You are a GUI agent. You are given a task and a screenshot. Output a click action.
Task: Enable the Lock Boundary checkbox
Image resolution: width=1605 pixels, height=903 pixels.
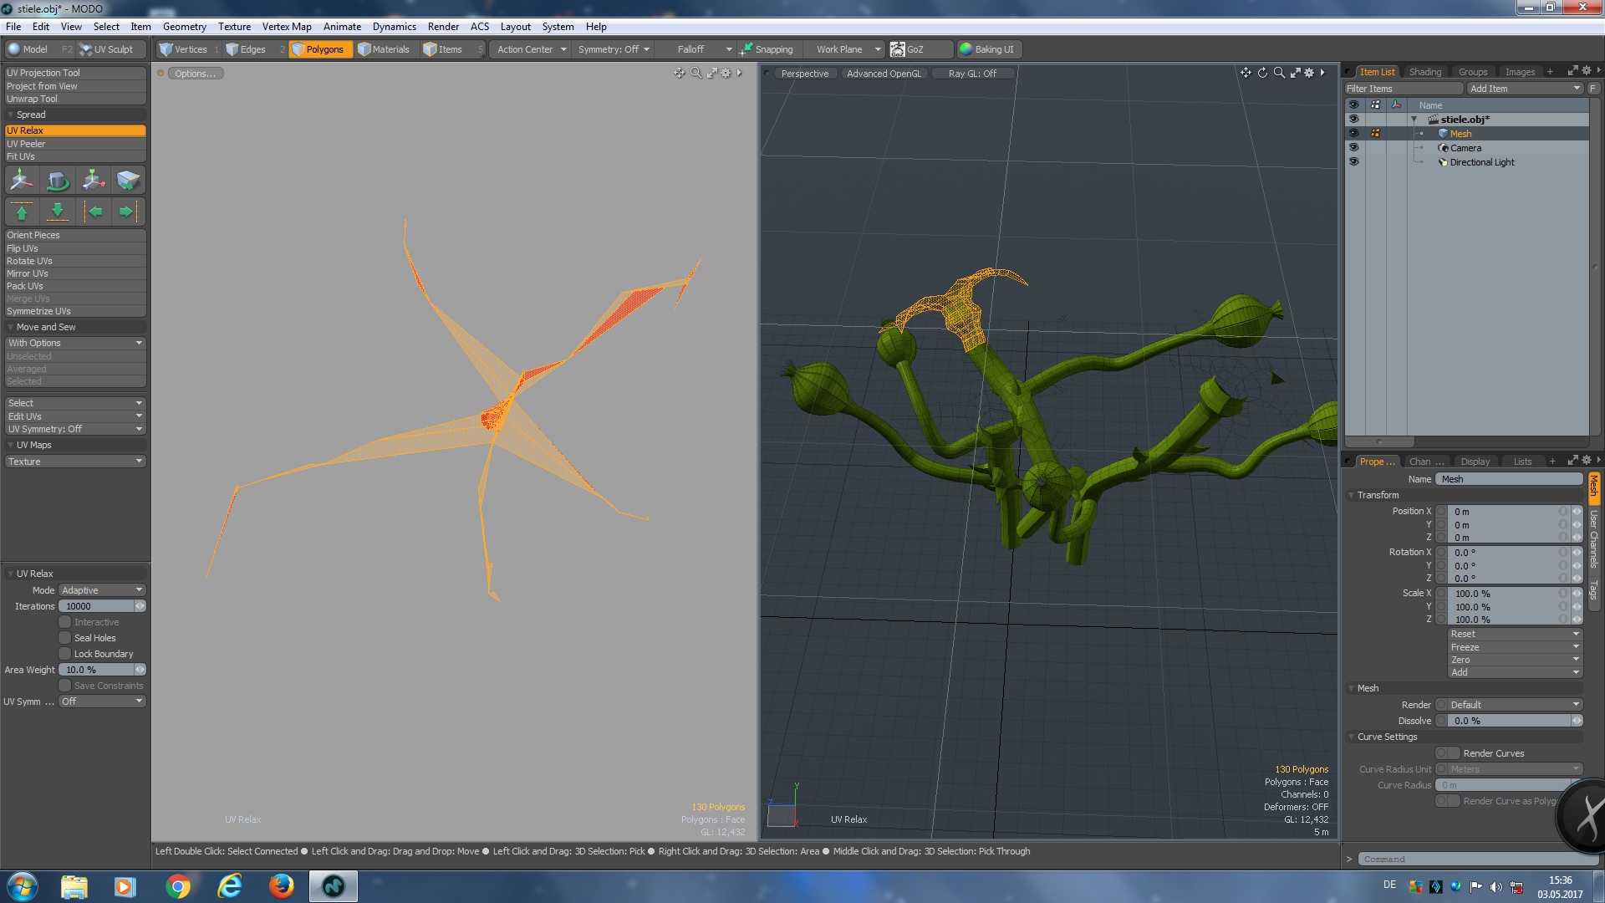tap(64, 654)
